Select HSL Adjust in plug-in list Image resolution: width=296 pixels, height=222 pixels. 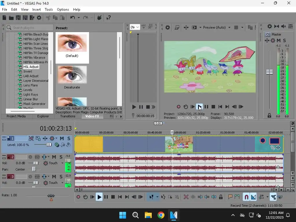[31, 67]
